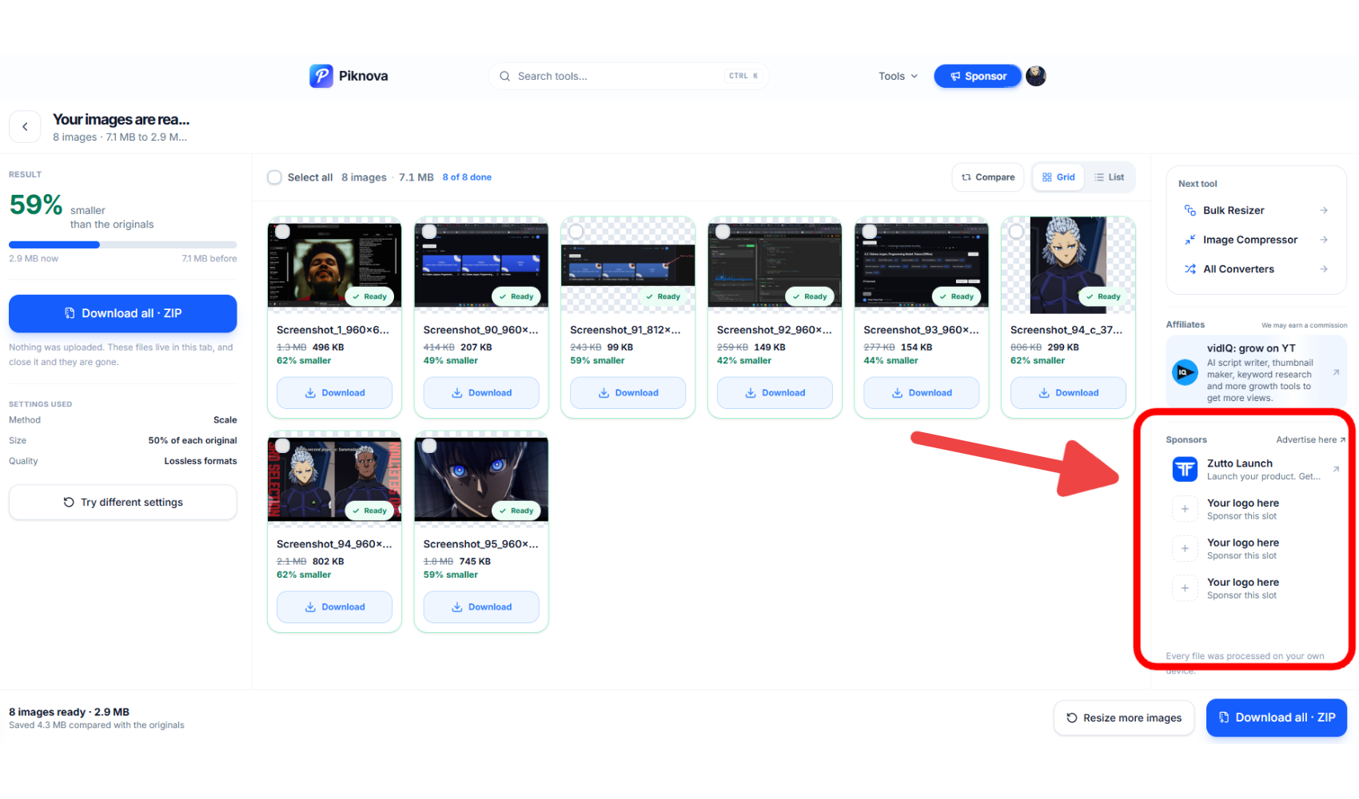The width and height of the screenshot is (1359, 799).
Task: Click the size reduction progress bar
Action: (123, 244)
